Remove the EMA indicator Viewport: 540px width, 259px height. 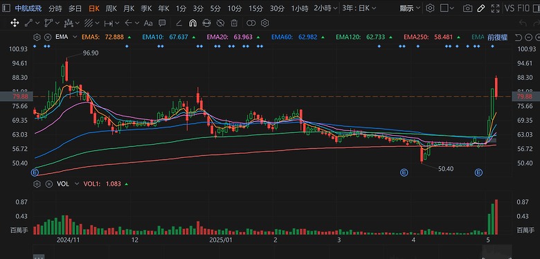pos(48,37)
